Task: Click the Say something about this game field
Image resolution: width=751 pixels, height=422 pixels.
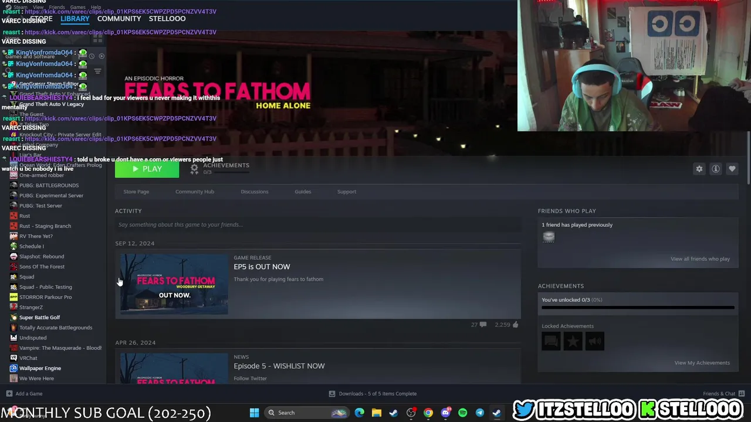Action: tap(317, 224)
